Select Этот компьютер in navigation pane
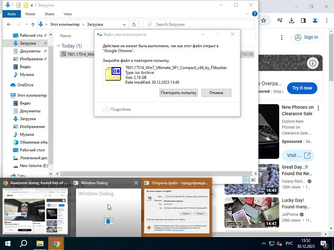The height and width of the screenshot is (250, 334). click(29, 95)
